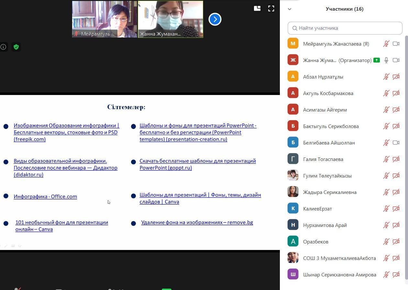Click disabled camera icon for Абзал Нұрлатұлы
Image resolution: width=408 pixels, height=290 pixels.
coord(396,77)
